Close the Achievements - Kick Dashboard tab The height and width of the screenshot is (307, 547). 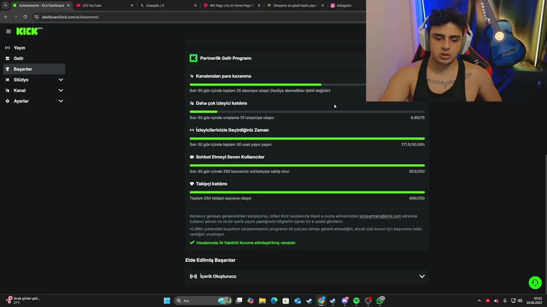click(68, 6)
